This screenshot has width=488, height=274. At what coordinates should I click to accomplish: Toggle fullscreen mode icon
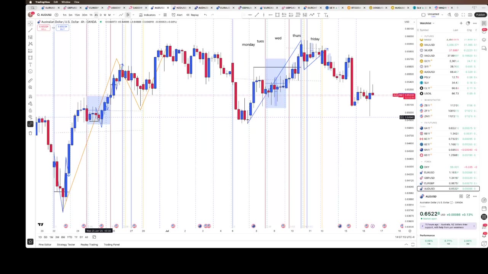pyautogui.click(x=463, y=15)
